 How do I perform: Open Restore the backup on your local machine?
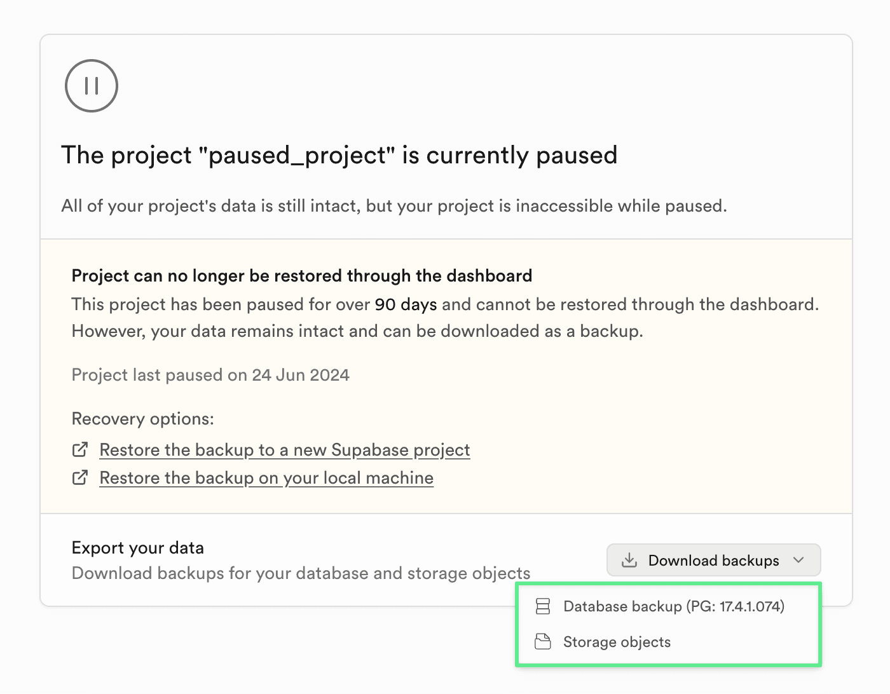(266, 477)
